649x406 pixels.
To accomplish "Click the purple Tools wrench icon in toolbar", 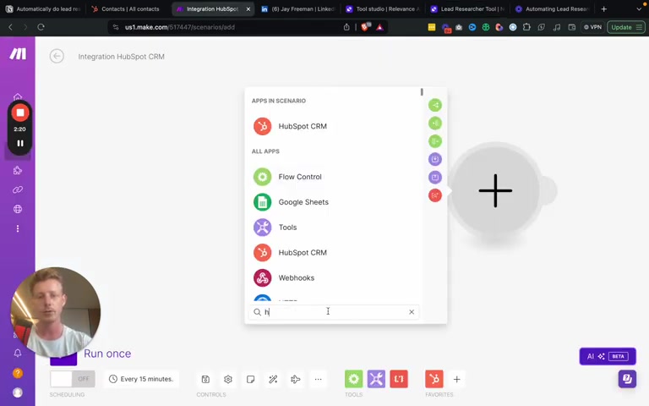I will pyautogui.click(x=376, y=379).
